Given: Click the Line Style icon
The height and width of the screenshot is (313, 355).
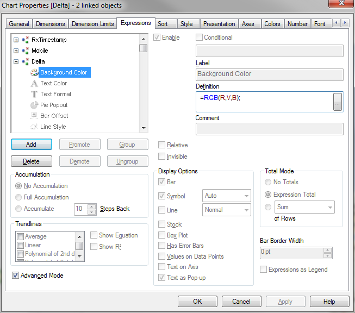Looking at the screenshot, I should (34, 127).
